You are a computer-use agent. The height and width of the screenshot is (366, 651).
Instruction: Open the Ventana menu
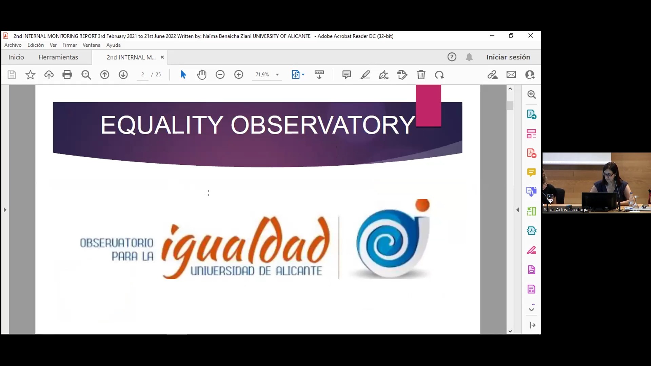click(92, 45)
